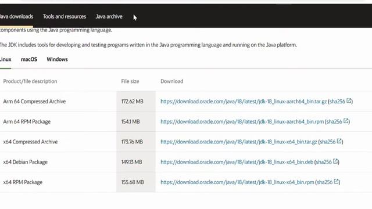
Task: Open the jdk-18_linux-aarch64_bin.tar.gz download link
Action: 244,102
